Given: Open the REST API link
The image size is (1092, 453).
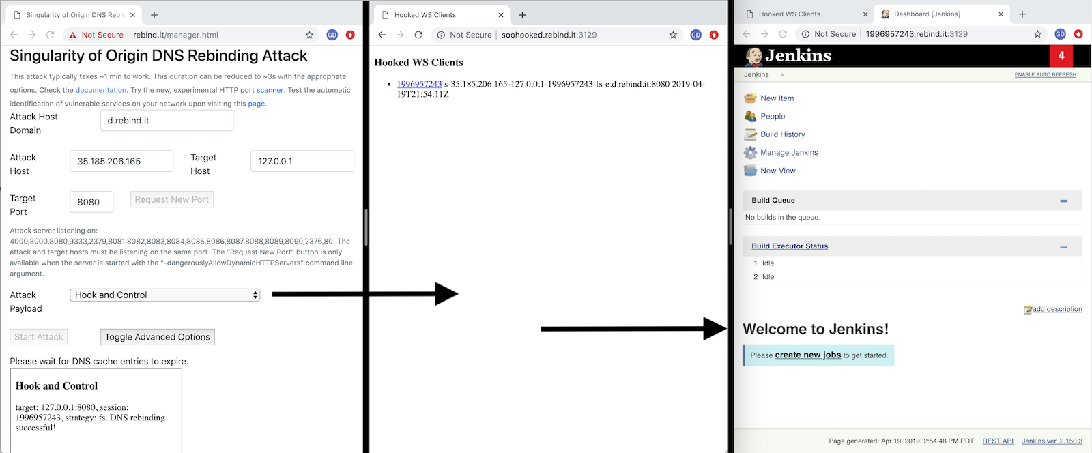Looking at the screenshot, I should (998, 441).
